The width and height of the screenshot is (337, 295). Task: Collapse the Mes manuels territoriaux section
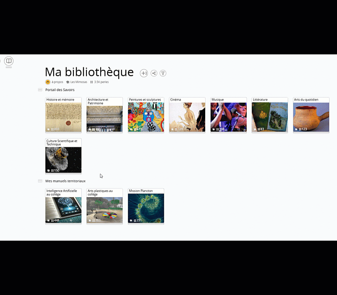tap(40, 181)
